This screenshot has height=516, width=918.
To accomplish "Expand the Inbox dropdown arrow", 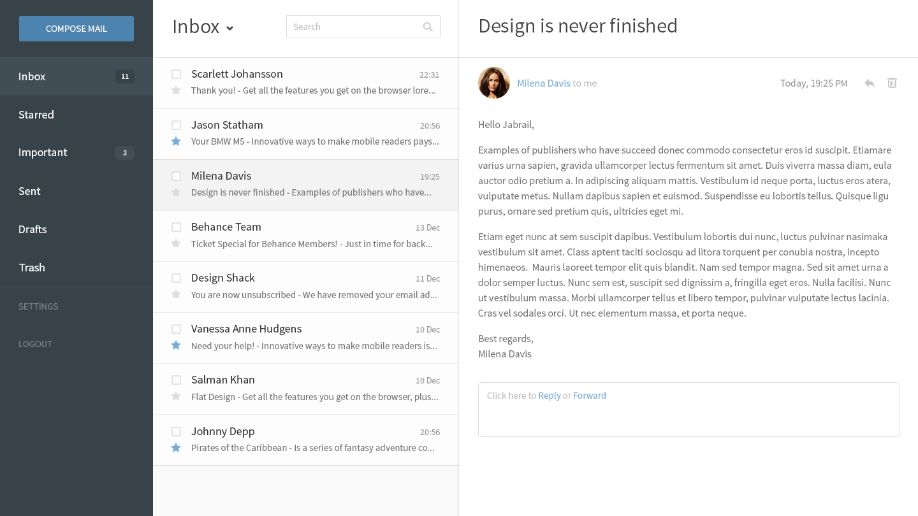I will 230,28.
